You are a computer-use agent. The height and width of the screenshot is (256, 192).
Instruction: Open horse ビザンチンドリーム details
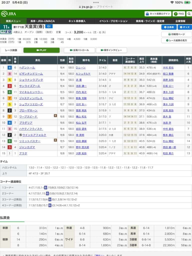pyautogui.click(x=31, y=74)
